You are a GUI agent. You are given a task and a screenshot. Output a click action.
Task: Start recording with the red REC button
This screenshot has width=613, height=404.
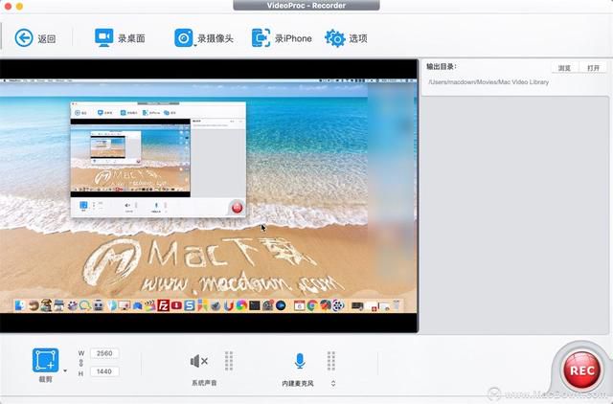[x=582, y=370]
